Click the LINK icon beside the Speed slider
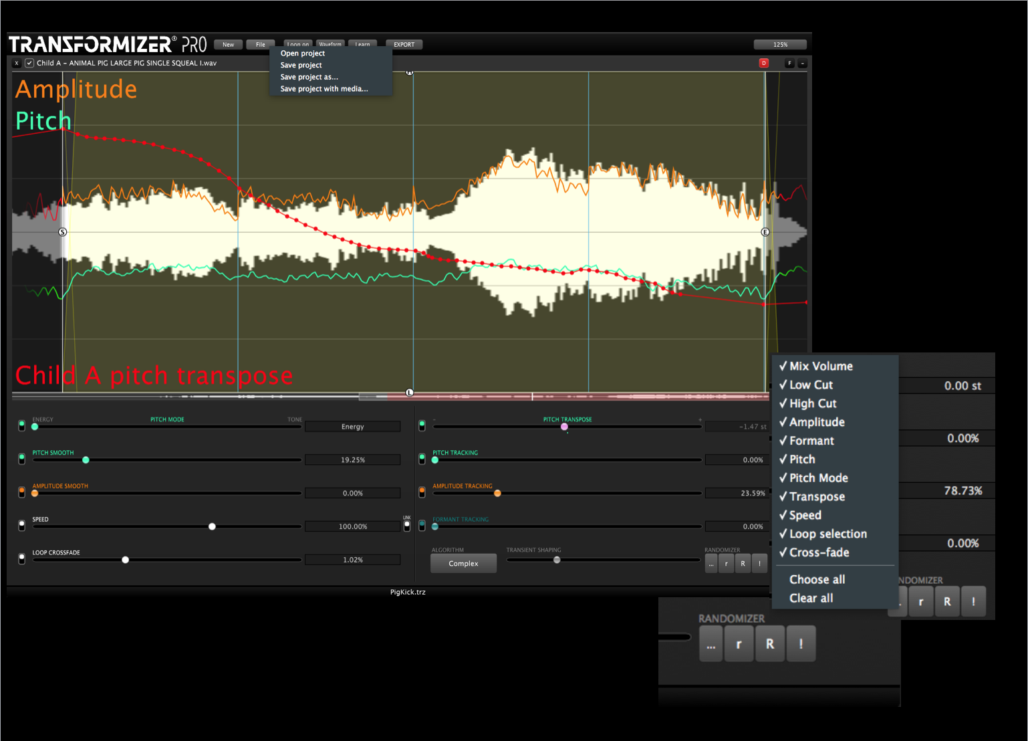 click(407, 526)
